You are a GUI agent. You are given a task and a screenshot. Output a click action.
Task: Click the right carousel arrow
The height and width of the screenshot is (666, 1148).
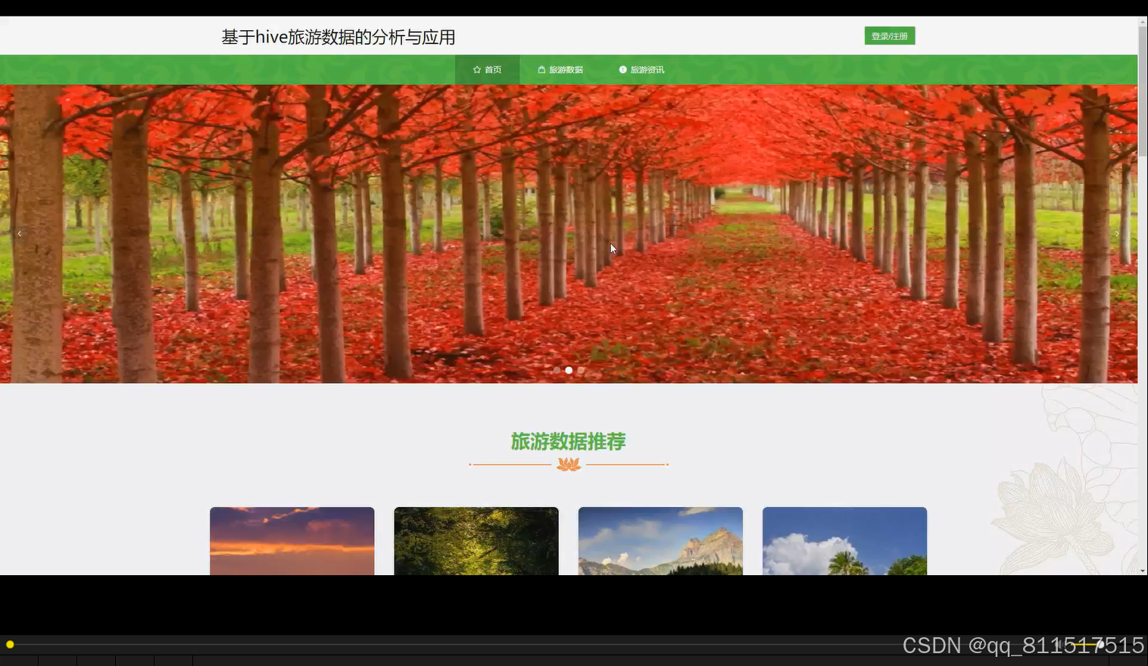click(1117, 233)
